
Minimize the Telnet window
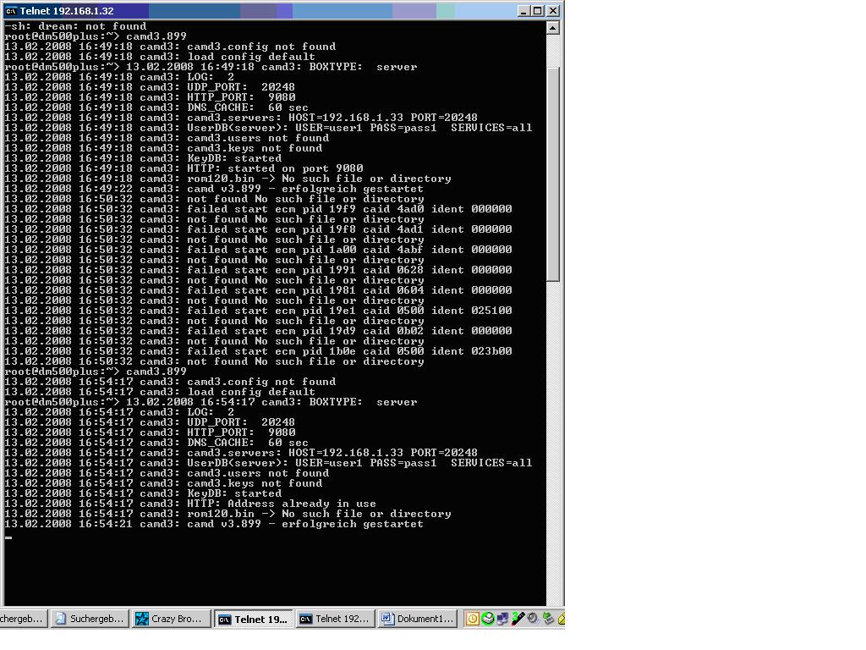(523, 11)
